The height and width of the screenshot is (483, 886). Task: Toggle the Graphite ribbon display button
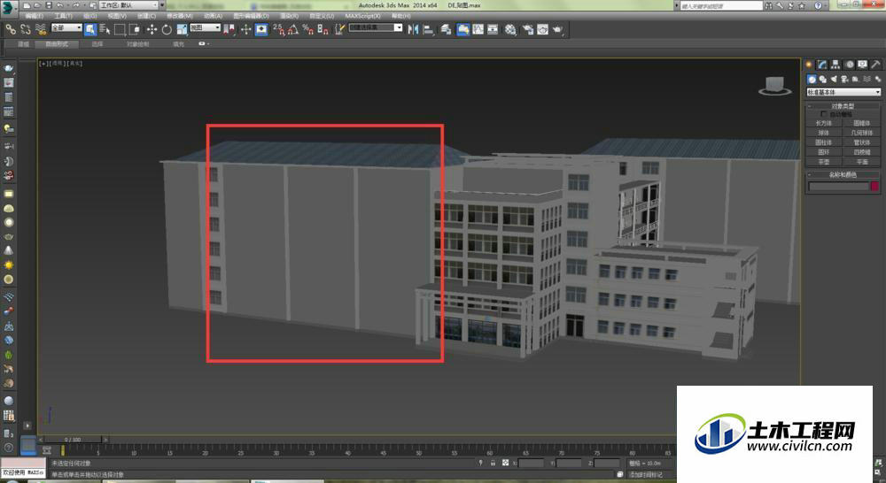(462, 29)
